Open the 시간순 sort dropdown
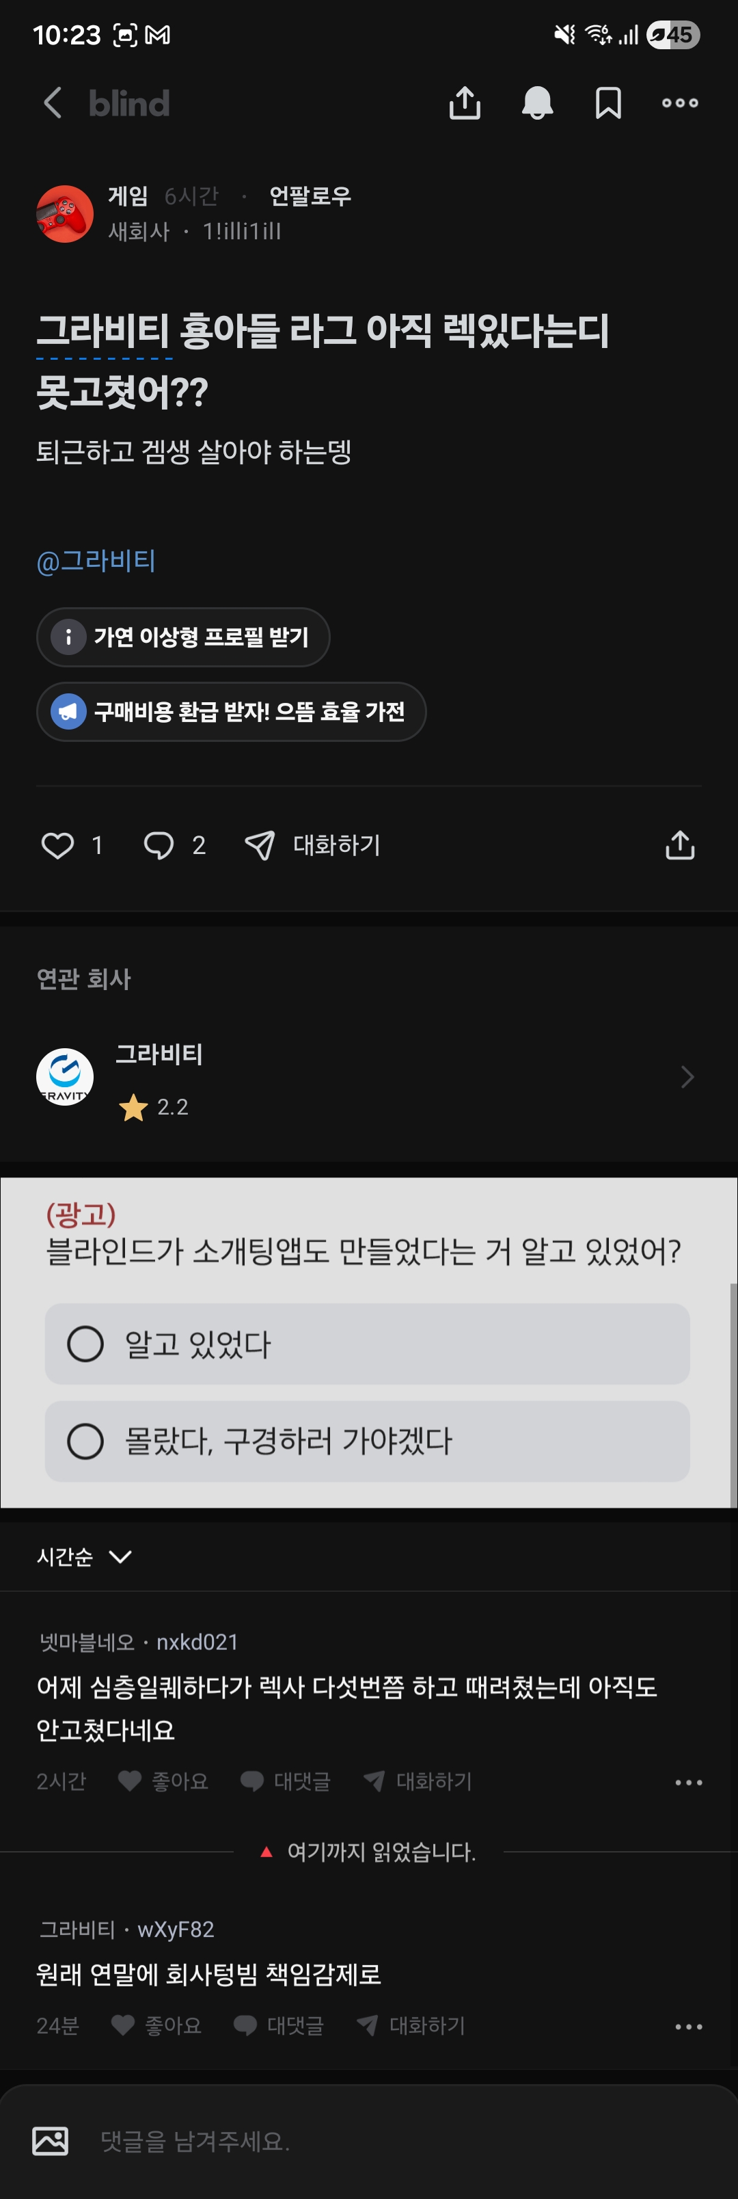 pyautogui.click(x=83, y=1556)
